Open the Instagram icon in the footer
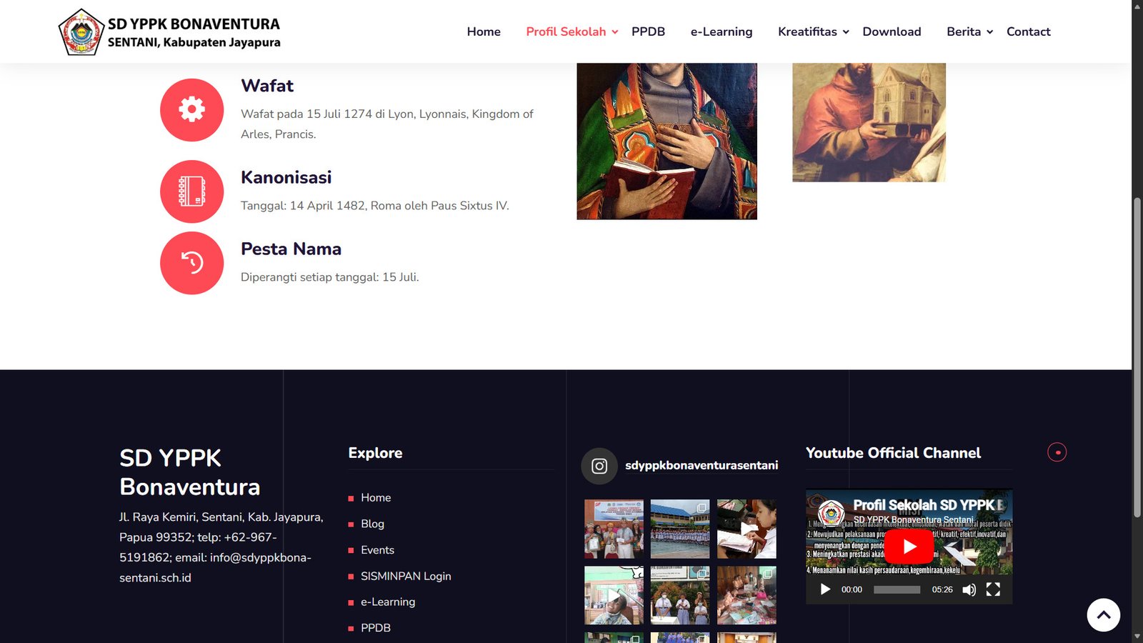Viewport: 1143px width, 643px height. 599,466
